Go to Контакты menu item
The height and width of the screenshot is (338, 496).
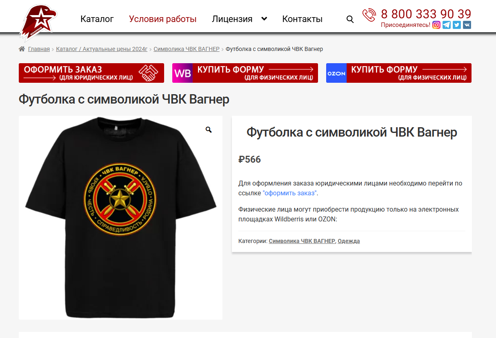[x=302, y=19]
